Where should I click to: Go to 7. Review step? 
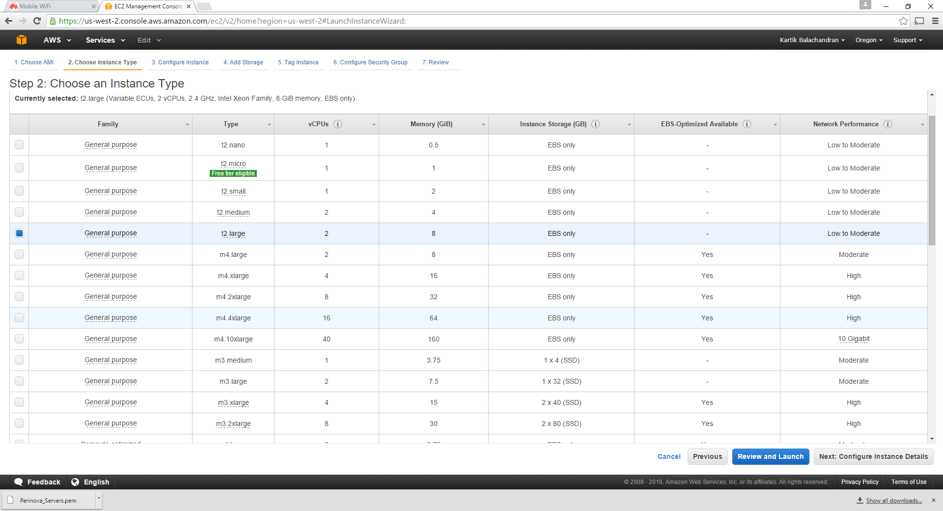click(x=436, y=62)
